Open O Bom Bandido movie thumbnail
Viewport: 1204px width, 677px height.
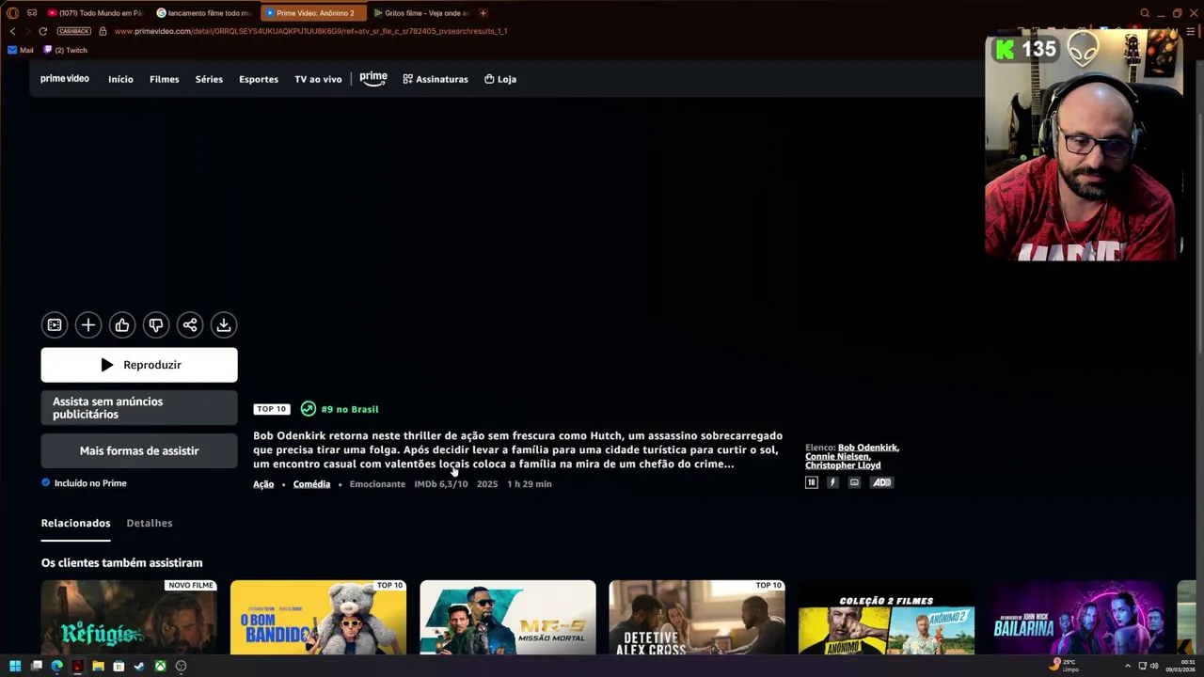318,617
